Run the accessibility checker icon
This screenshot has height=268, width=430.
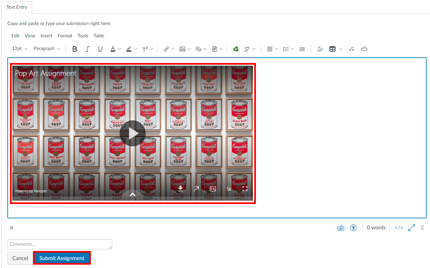(x=353, y=227)
